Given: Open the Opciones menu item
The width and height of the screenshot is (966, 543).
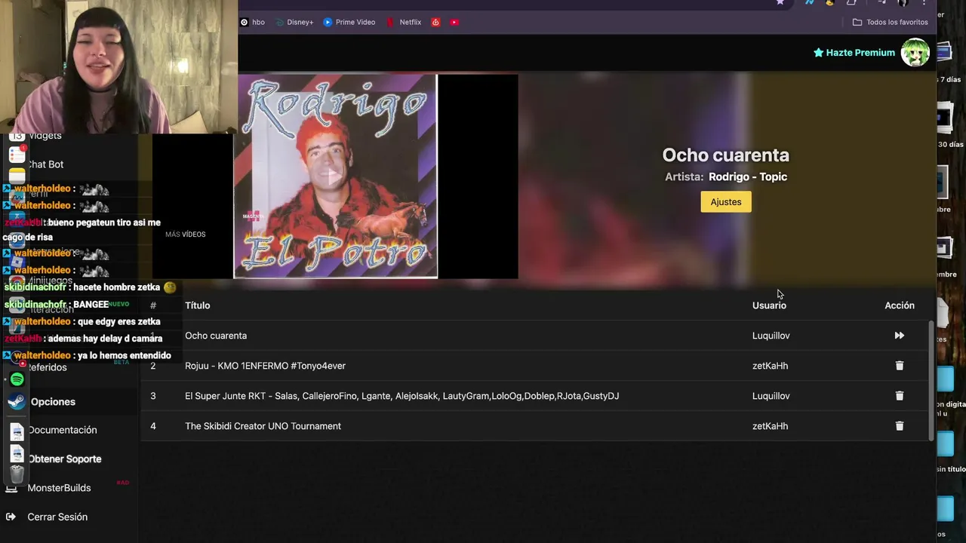Looking at the screenshot, I should 53,402.
